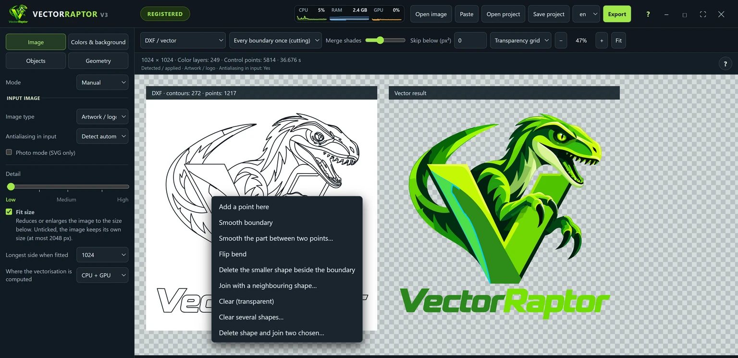Adjust the Merge shades slider
The image size is (738, 358).
coord(385,40)
